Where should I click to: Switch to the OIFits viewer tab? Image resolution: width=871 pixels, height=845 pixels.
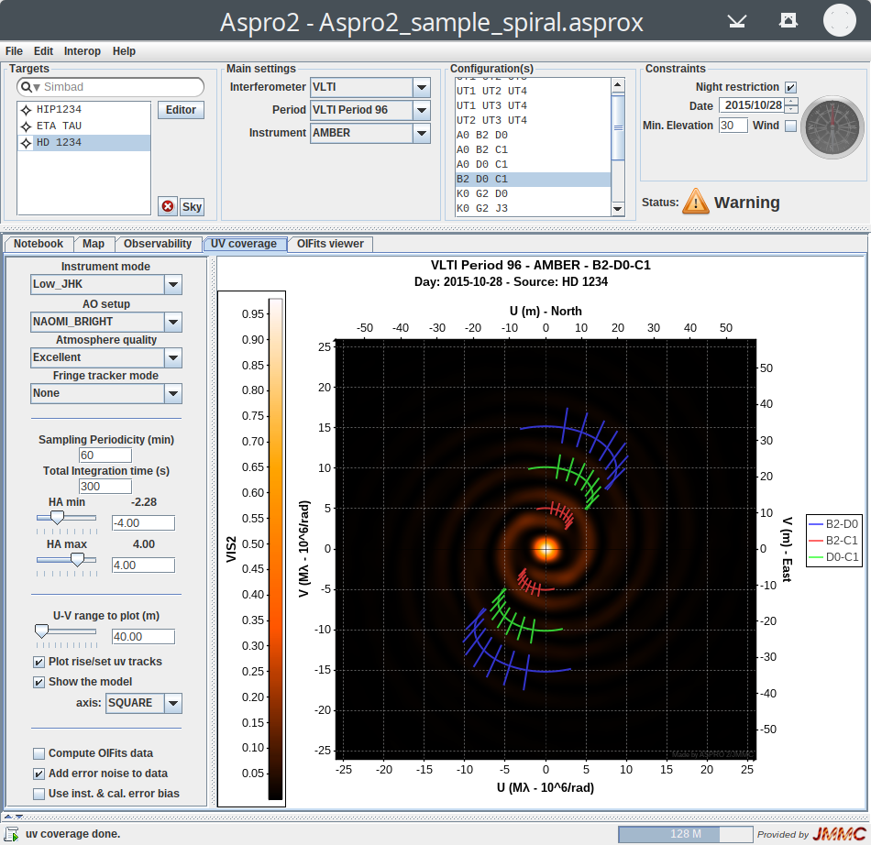(x=330, y=244)
